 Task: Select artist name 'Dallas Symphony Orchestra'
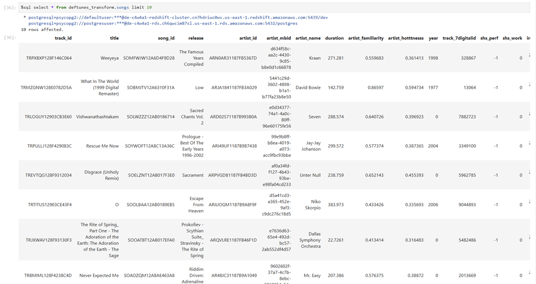310,240
